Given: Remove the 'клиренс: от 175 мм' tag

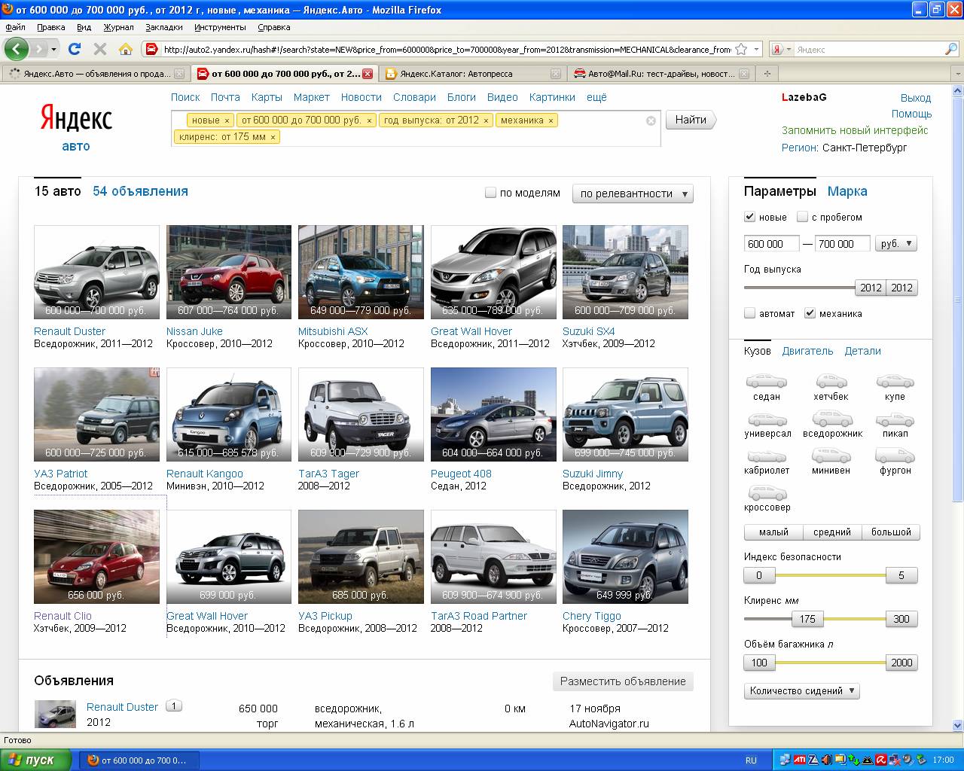Looking at the screenshot, I should click(x=273, y=137).
